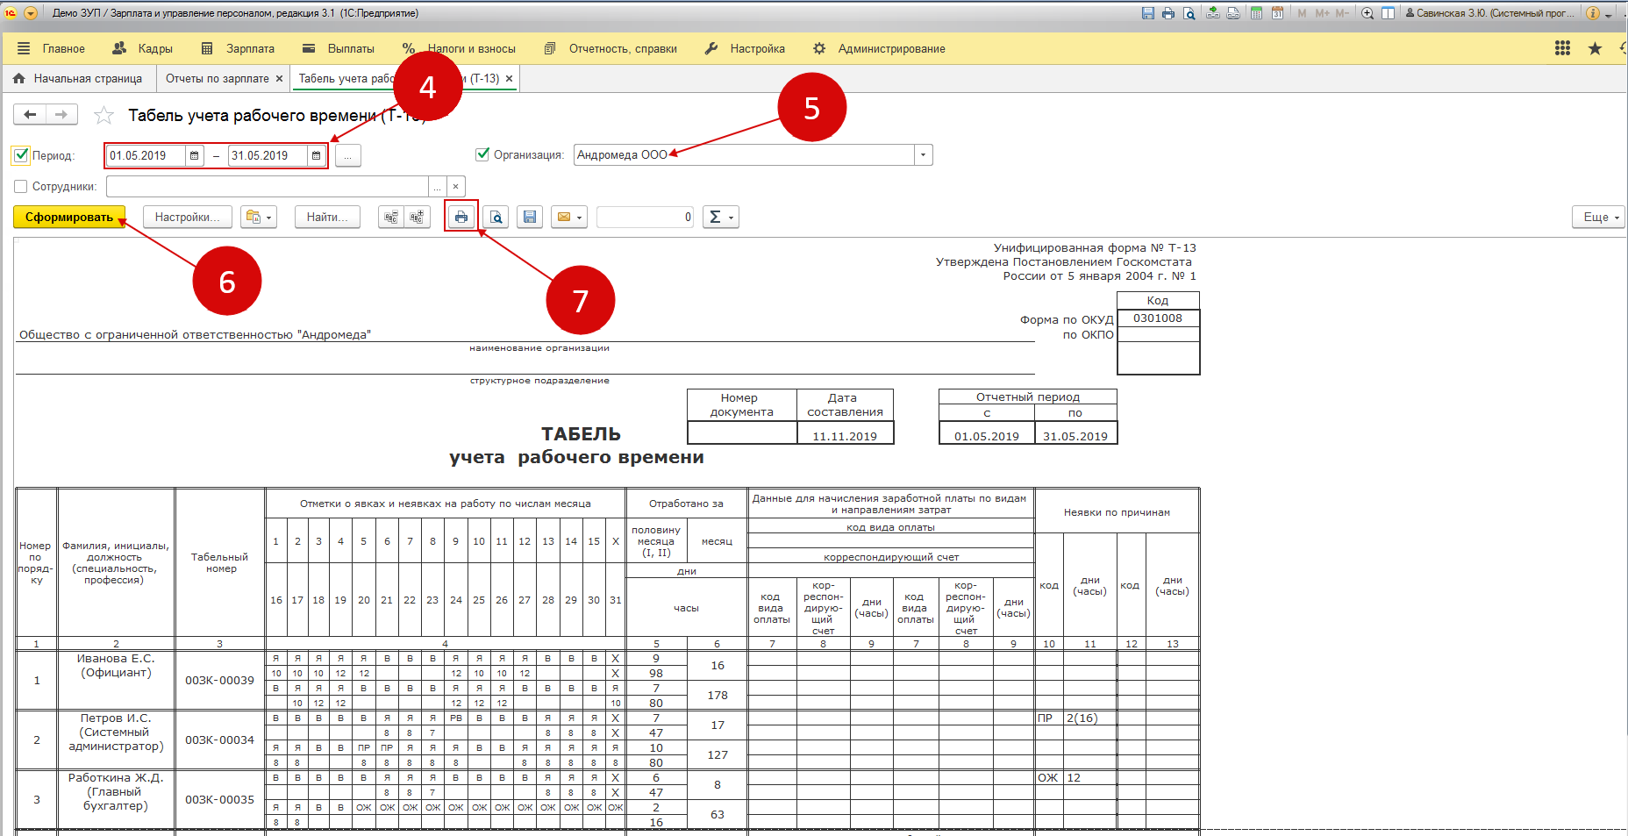Enable the Сотрудники filter checkbox
This screenshot has height=836, width=1628.
21,186
